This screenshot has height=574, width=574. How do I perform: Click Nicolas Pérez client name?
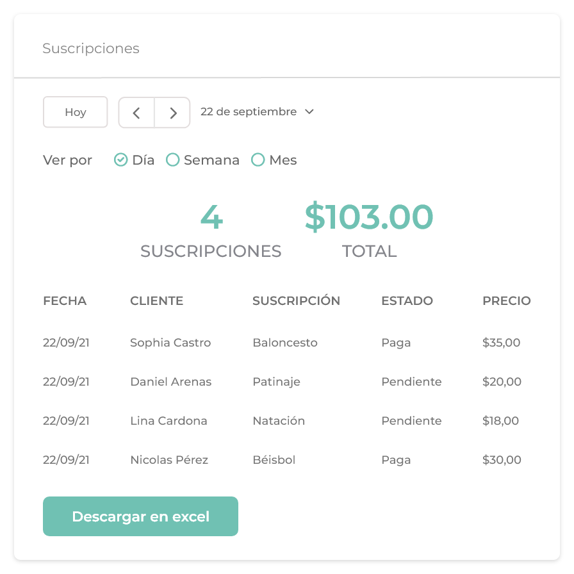point(169,460)
